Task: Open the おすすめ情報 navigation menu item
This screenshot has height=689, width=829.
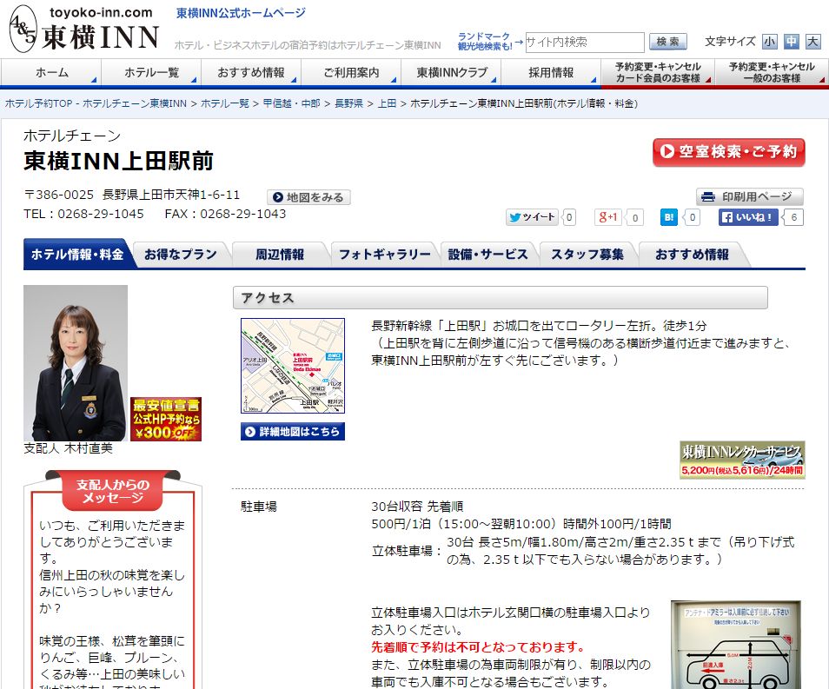Action: pyautogui.click(x=251, y=72)
